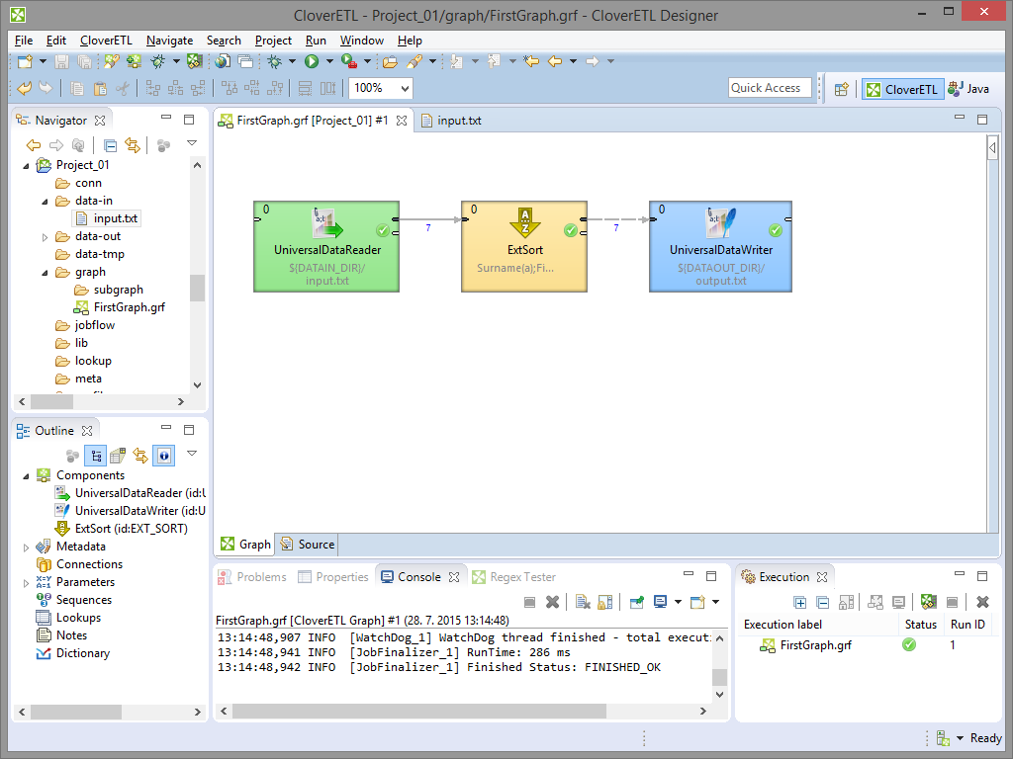The height and width of the screenshot is (759, 1013).
Task: Collapse all items in Navigator panel
Action: (111, 145)
